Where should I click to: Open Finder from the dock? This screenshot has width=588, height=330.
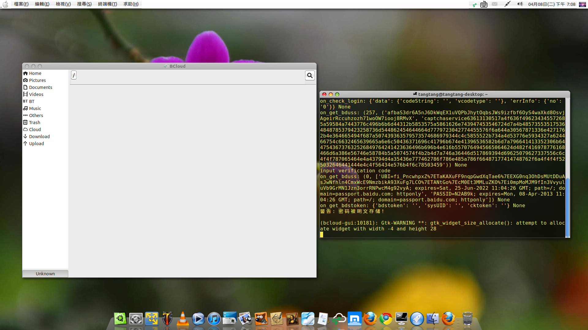[433, 319]
